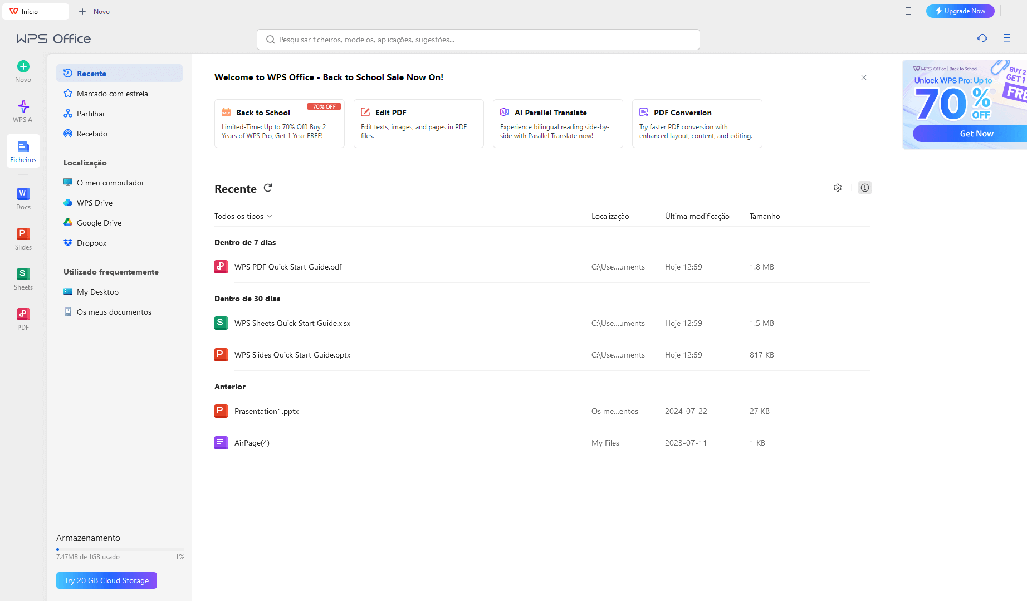Open Dropbox location

tap(119, 243)
